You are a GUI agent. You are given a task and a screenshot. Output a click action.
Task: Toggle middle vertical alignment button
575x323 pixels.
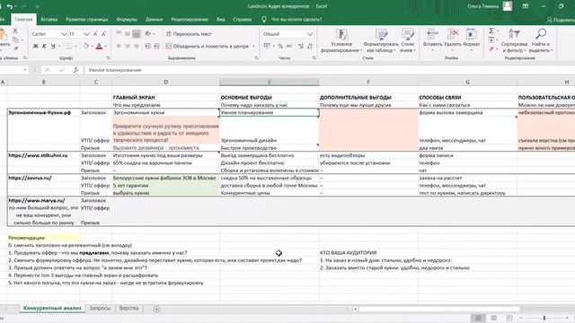pos(128,34)
